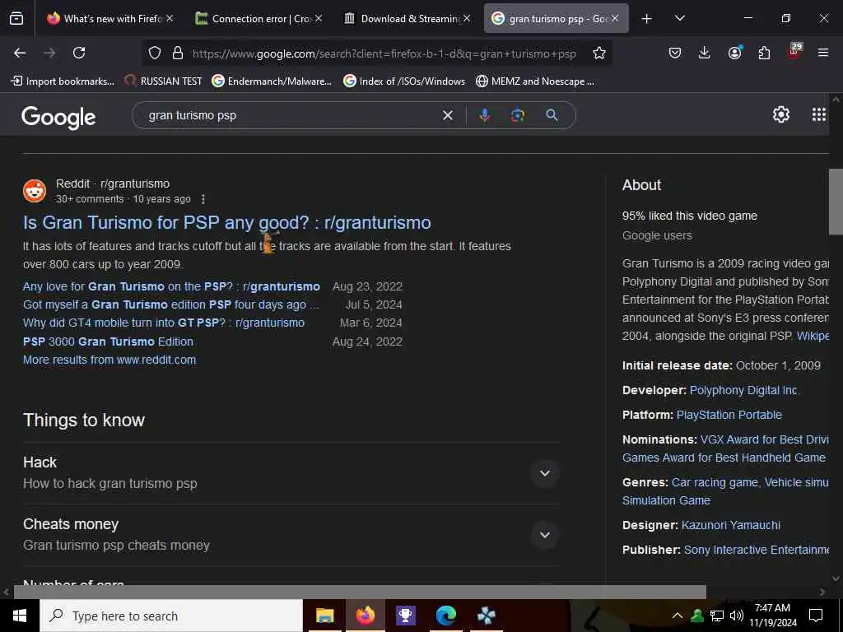The image size is (843, 632).
Task: Open Firefox application hamburger menu
Action: tap(823, 53)
